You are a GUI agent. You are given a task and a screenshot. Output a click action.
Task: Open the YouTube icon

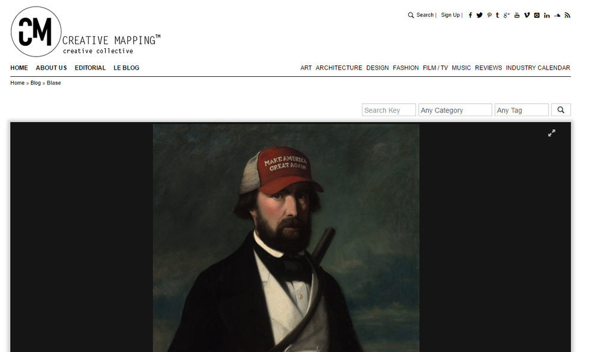click(x=517, y=15)
